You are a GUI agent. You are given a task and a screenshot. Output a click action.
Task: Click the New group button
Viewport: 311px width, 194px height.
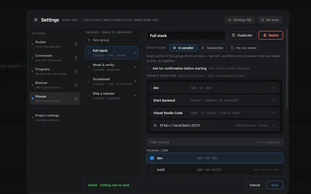click(112, 40)
